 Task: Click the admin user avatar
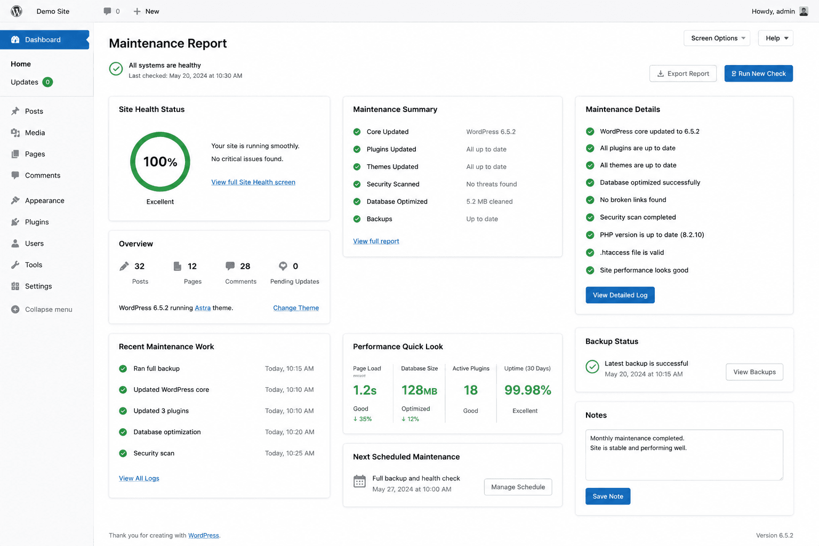[x=804, y=11]
